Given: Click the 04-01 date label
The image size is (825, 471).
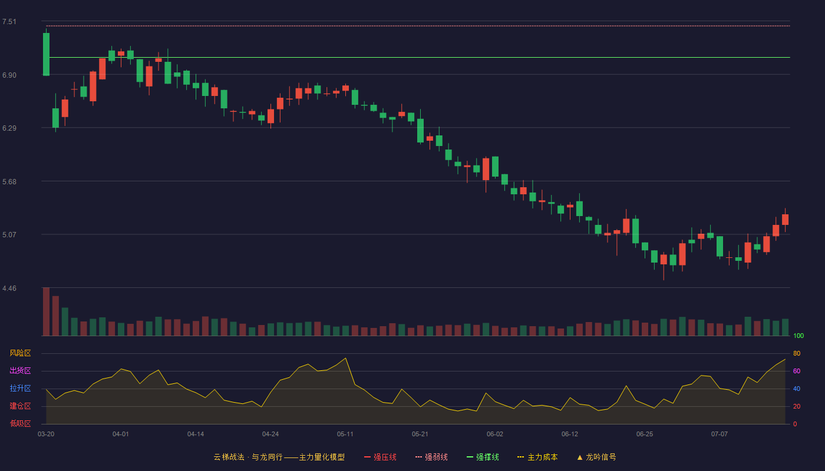Looking at the screenshot, I should (x=121, y=434).
